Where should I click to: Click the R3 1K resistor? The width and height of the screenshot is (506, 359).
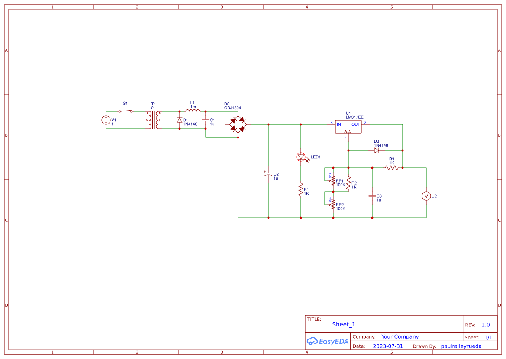pos(391,168)
